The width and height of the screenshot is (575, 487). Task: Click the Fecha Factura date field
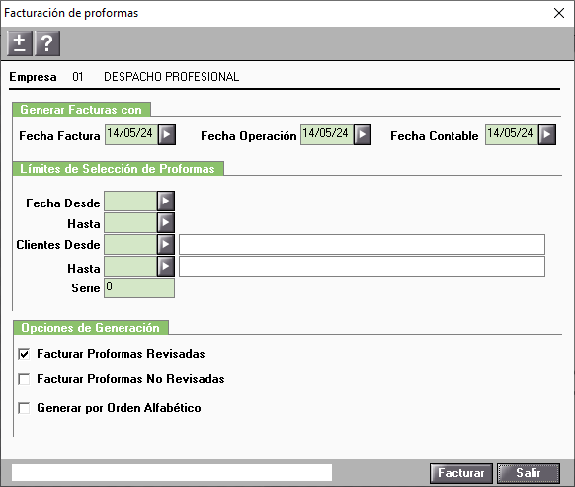(131, 134)
